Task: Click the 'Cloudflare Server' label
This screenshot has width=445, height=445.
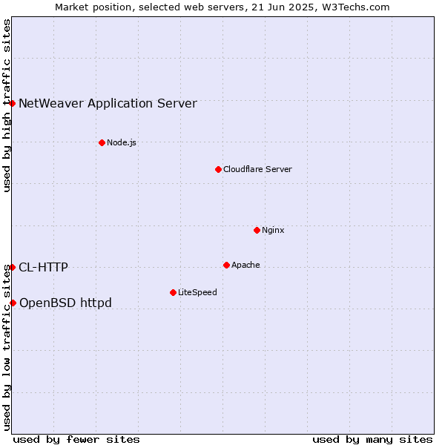Action: [x=257, y=169]
